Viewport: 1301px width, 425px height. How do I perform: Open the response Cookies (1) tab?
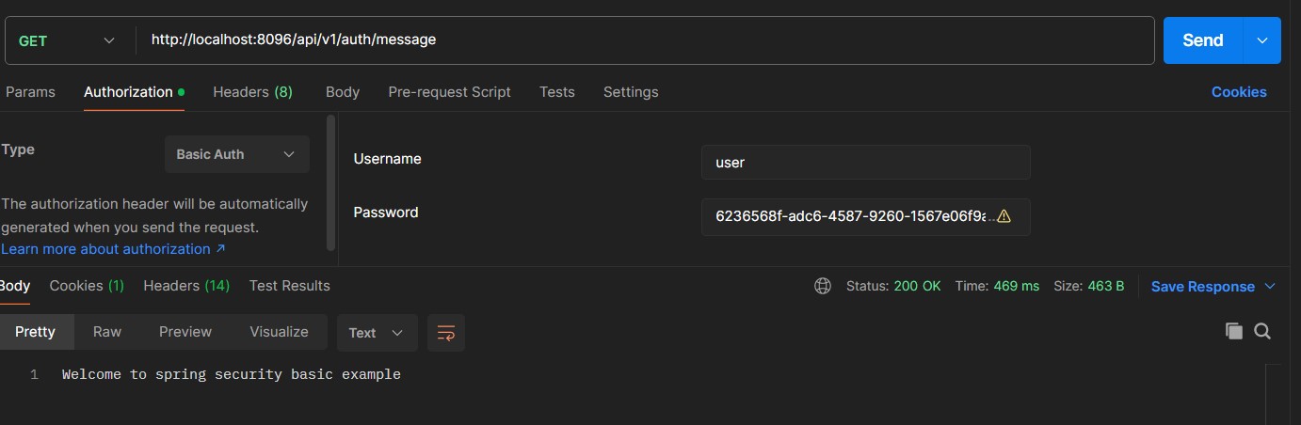[x=87, y=285]
